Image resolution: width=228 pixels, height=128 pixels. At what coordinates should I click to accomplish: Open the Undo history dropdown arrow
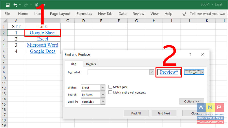(20, 5)
